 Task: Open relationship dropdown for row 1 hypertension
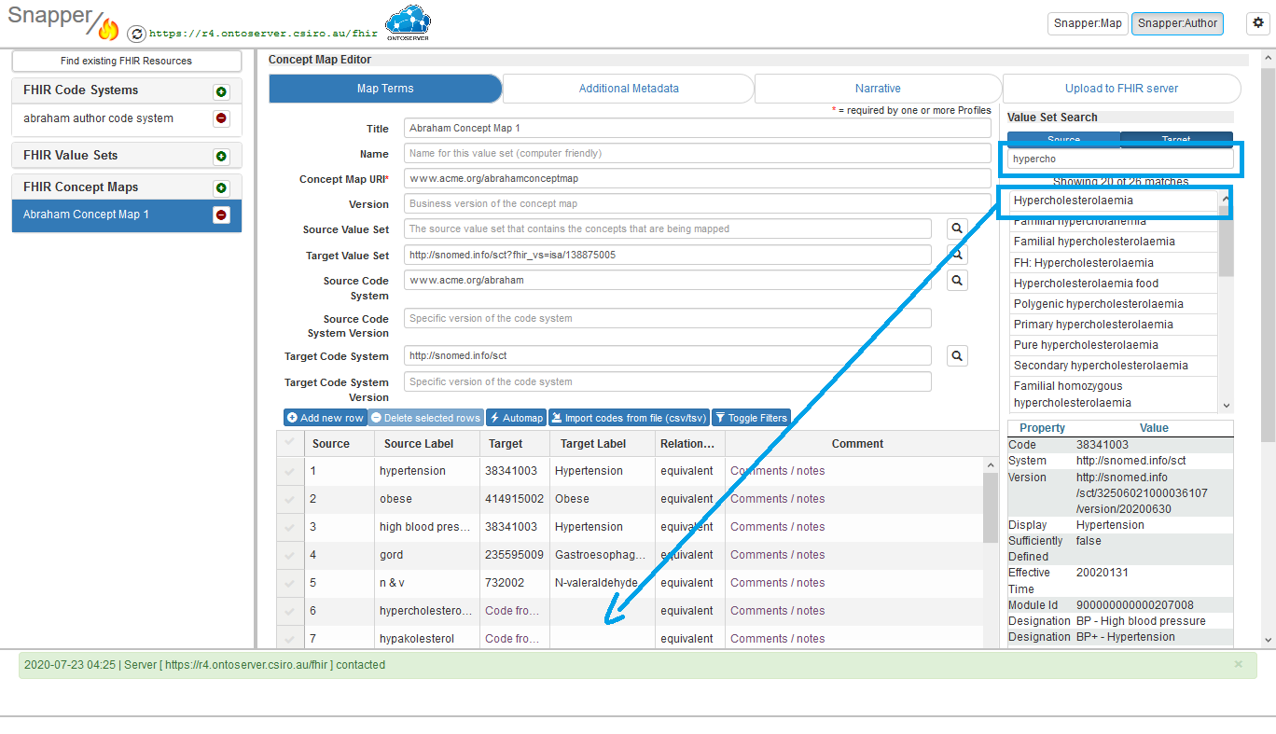690,471
